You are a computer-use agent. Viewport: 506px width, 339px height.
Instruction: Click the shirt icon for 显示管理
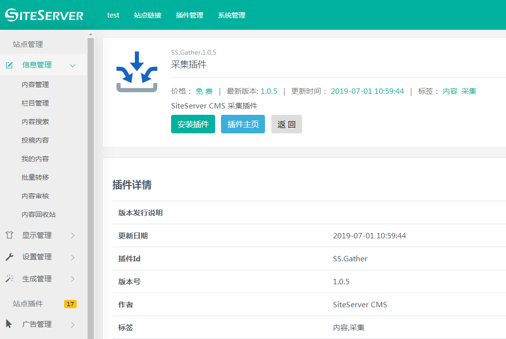9,235
